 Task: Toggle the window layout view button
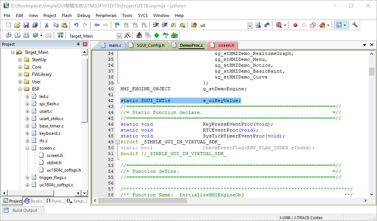pyautogui.click(x=339, y=25)
